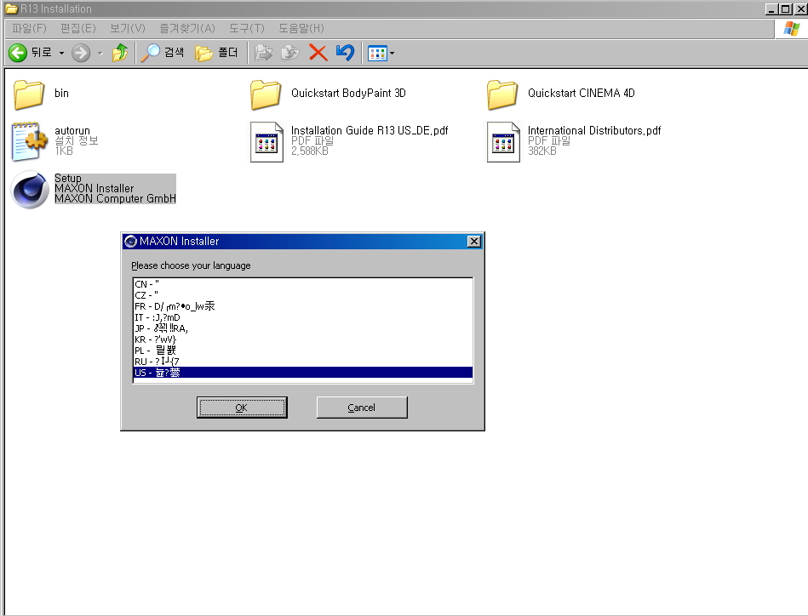The width and height of the screenshot is (808, 616).
Task: Click the Back arrow icon in Explorer toolbar
Action: 18,53
